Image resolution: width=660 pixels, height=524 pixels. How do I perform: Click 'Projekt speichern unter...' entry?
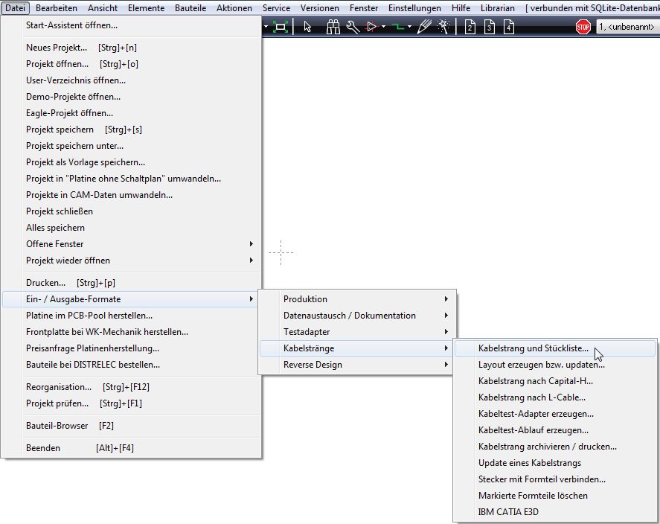click(x=74, y=146)
